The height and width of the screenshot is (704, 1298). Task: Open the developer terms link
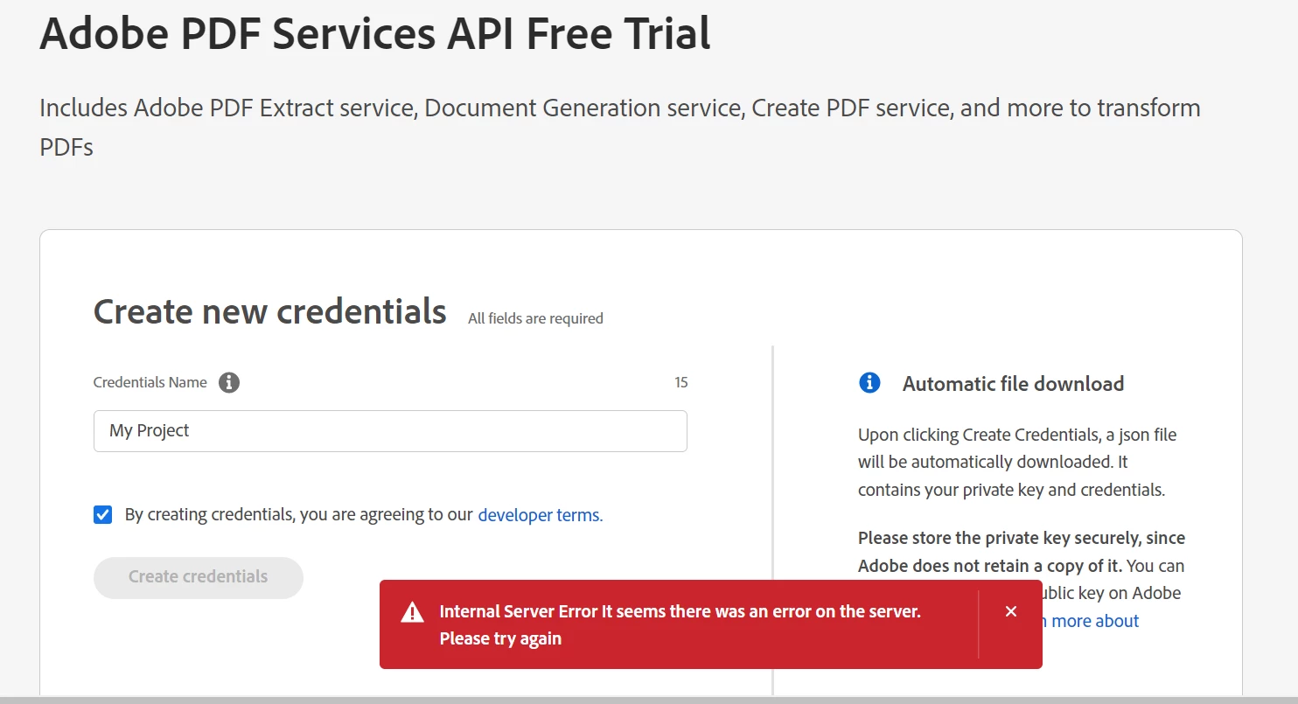click(540, 515)
